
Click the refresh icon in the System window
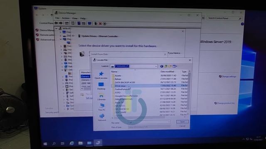203,18
